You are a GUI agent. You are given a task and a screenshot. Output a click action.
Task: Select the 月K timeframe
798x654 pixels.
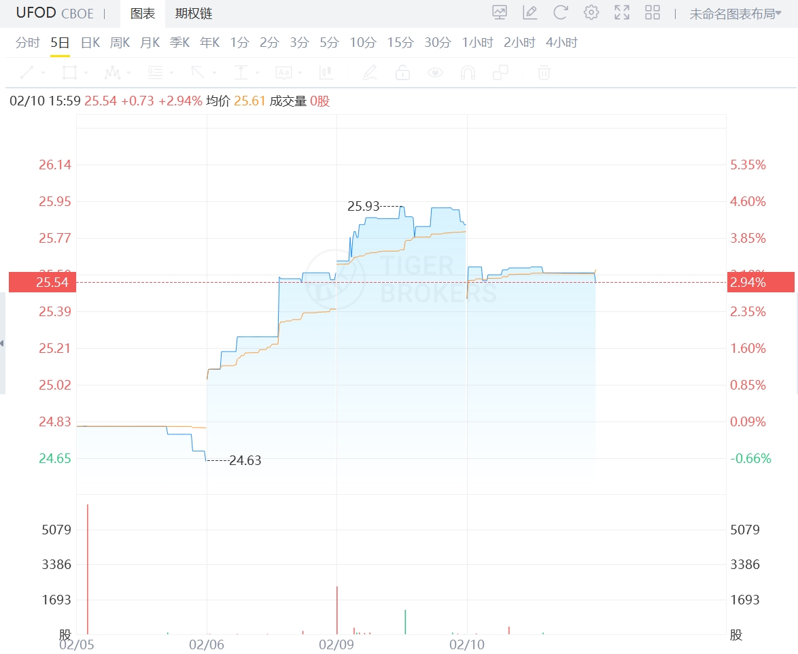click(x=150, y=43)
